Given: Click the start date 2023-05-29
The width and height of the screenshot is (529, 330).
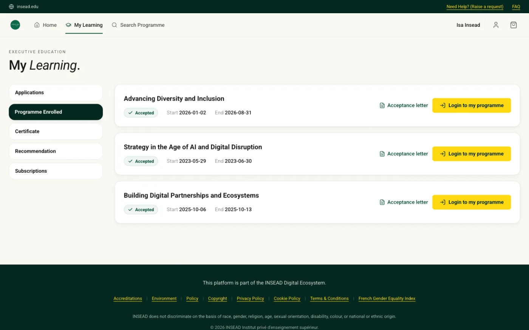Looking at the screenshot, I should [192, 161].
